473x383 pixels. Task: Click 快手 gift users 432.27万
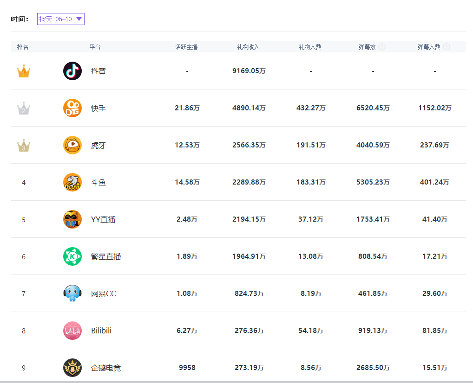point(311,108)
